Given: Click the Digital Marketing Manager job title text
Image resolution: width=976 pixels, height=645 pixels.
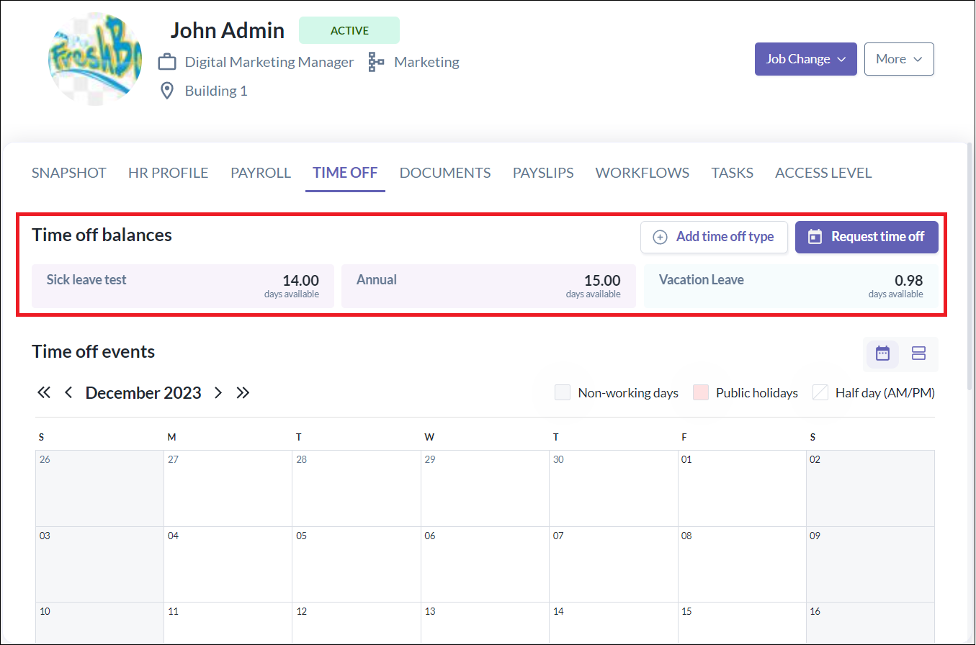Looking at the screenshot, I should click(269, 62).
